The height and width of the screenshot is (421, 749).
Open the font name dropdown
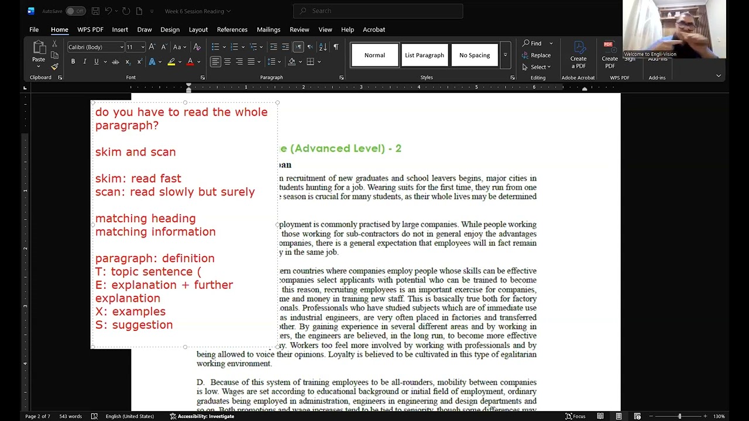coord(122,47)
